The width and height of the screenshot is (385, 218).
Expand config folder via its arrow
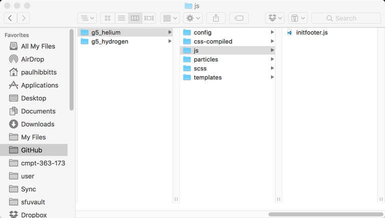click(x=272, y=32)
